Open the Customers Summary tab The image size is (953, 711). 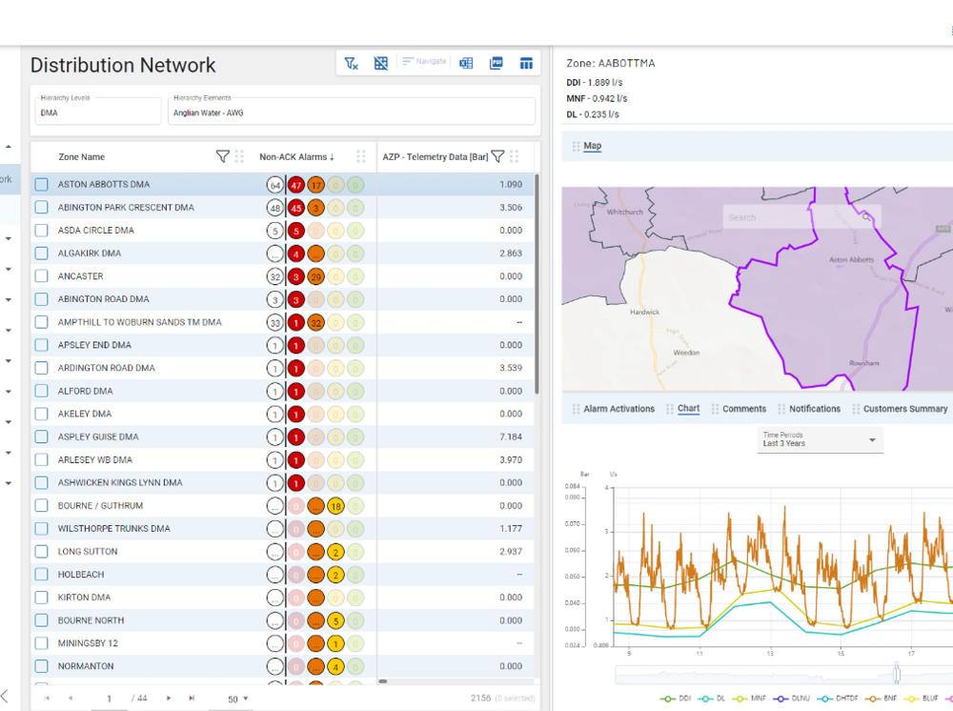tap(904, 409)
